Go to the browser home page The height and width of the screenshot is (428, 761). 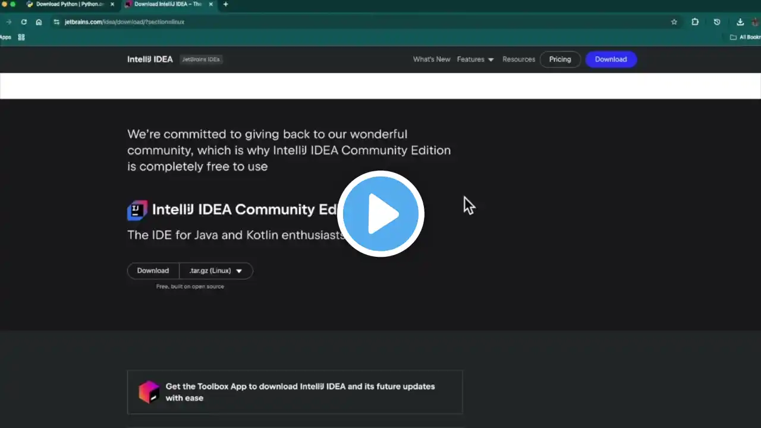tap(39, 22)
